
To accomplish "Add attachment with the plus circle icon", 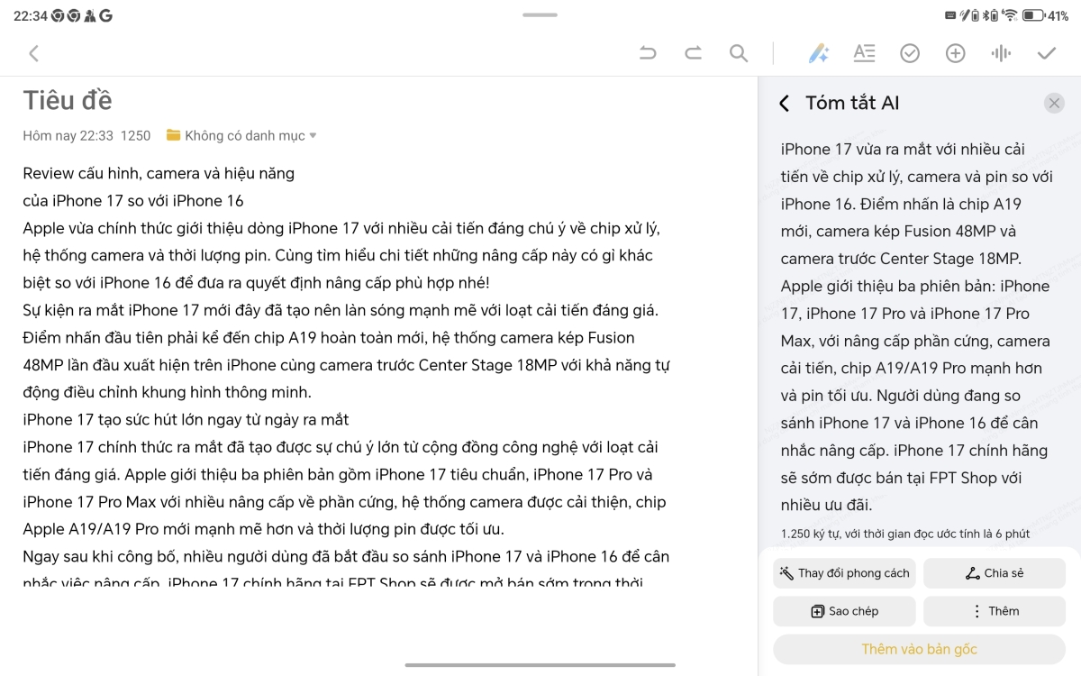I will click(955, 53).
